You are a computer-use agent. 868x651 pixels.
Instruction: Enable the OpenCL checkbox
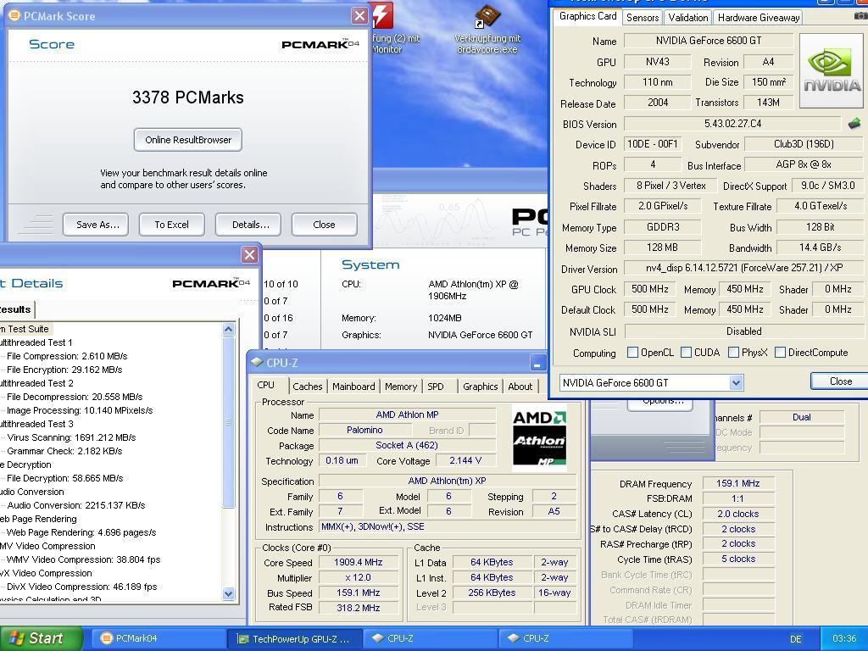(x=632, y=352)
